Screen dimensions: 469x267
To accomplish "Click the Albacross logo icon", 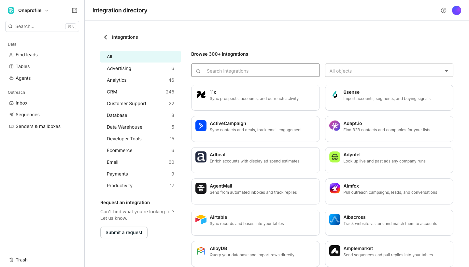I will (335, 219).
